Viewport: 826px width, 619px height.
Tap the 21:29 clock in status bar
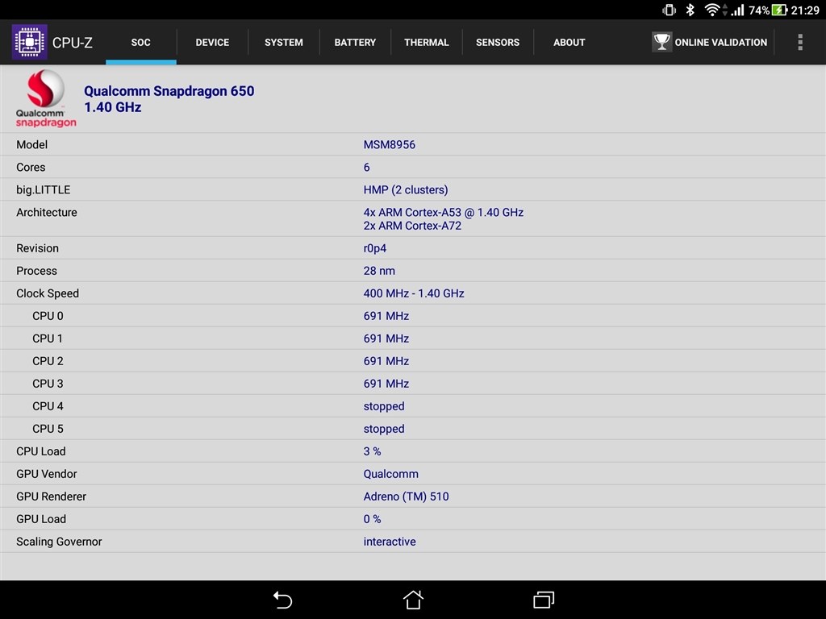coord(805,10)
